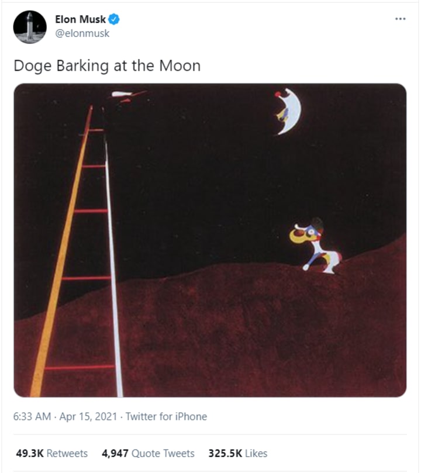421x473 pixels.
Task: Open the @elonmusk handle link
Action: point(82,33)
